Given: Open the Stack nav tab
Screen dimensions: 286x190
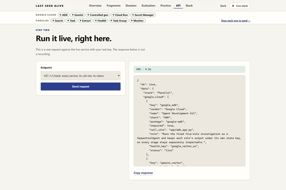Looking at the screenshot, I should (x=189, y=6).
